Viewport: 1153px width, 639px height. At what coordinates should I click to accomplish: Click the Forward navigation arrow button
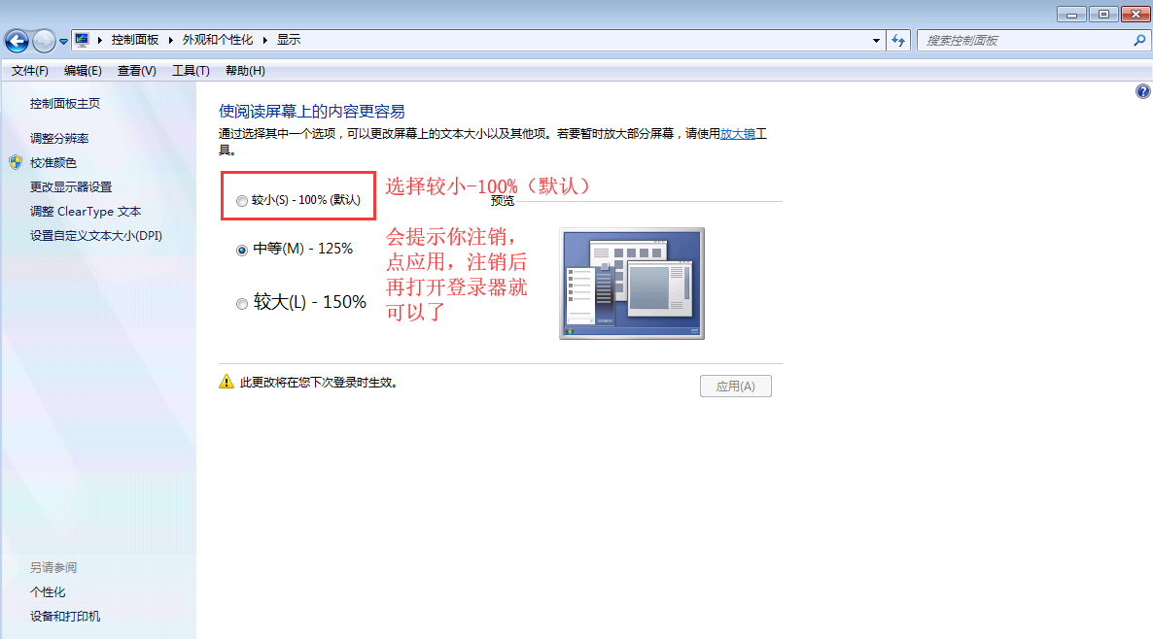click(x=44, y=41)
